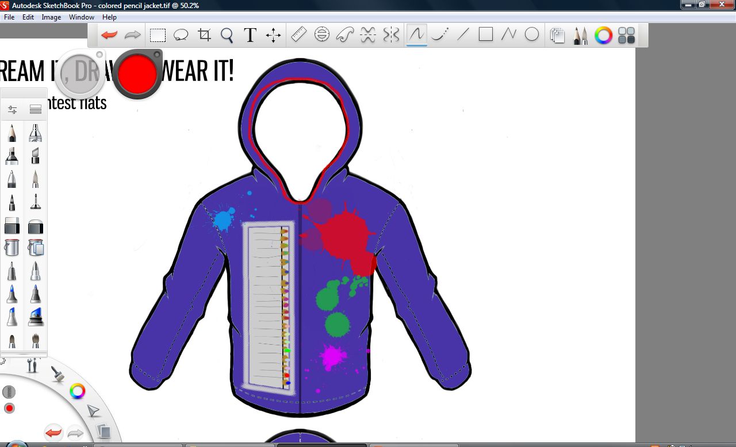Select the blue-tipped marker brush

coord(12,294)
